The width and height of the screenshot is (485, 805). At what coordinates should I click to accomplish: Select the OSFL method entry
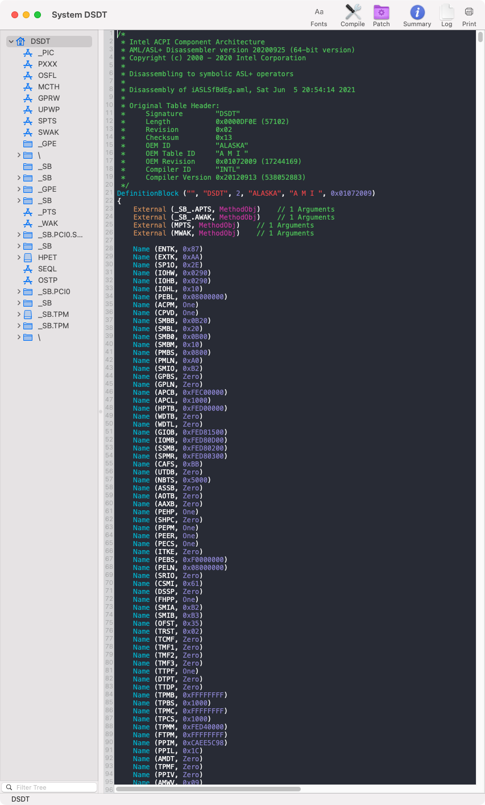tap(47, 76)
